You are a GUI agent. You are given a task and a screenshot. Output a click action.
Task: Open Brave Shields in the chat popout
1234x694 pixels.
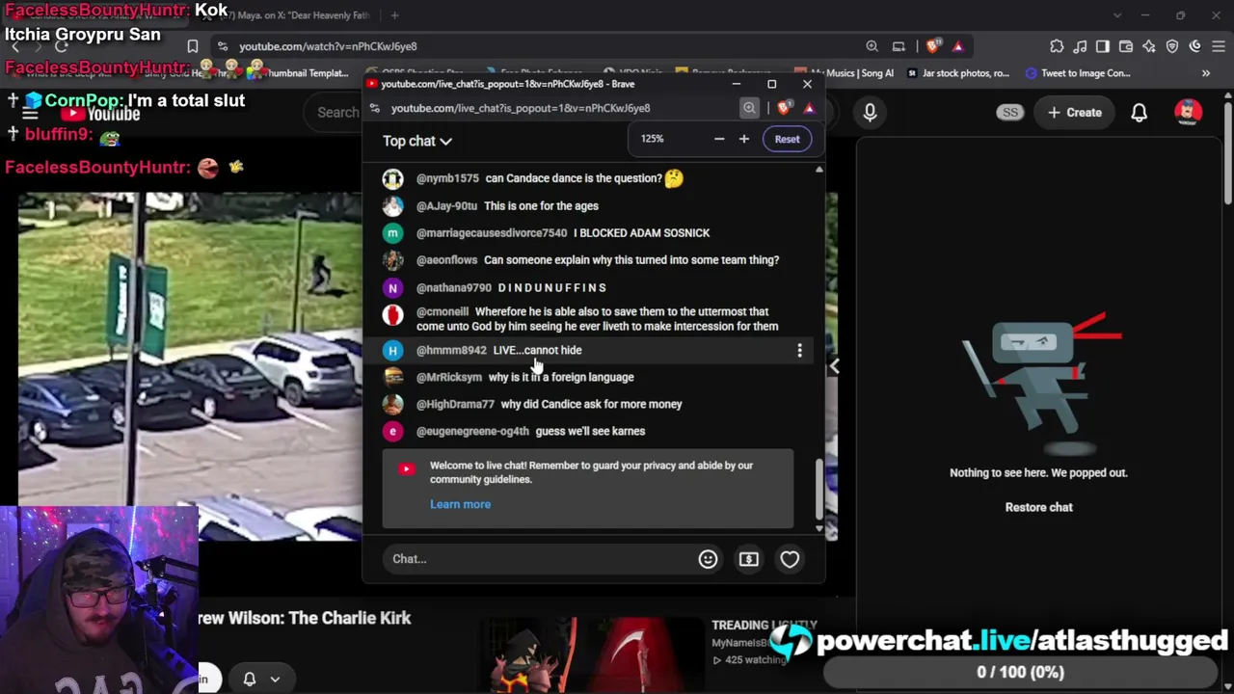pos(783,108)
